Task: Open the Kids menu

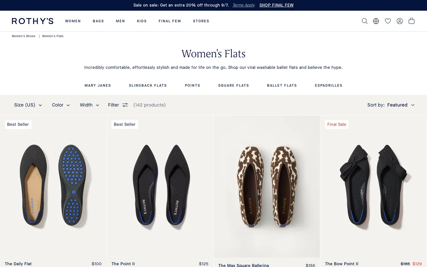Action: (x=142, y=21)
